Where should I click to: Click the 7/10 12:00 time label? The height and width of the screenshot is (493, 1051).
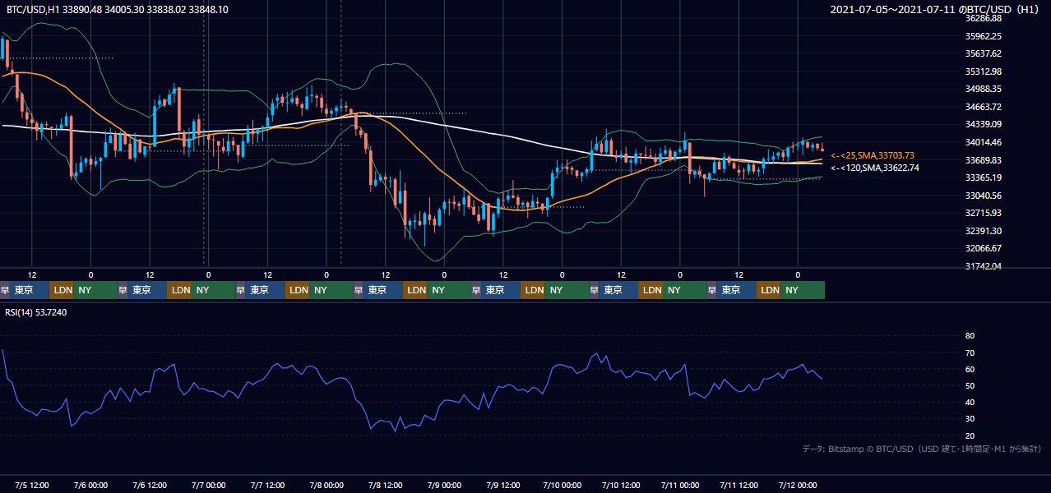(x=622, y=485)
